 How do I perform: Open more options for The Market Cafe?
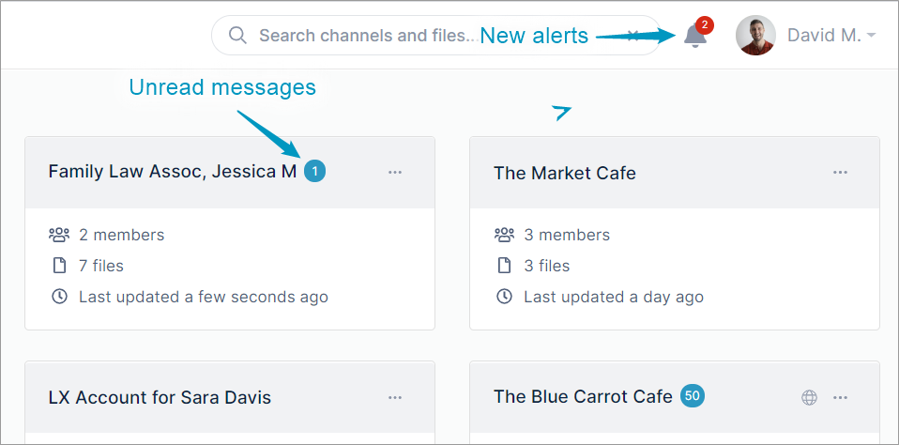click(840, 172)
